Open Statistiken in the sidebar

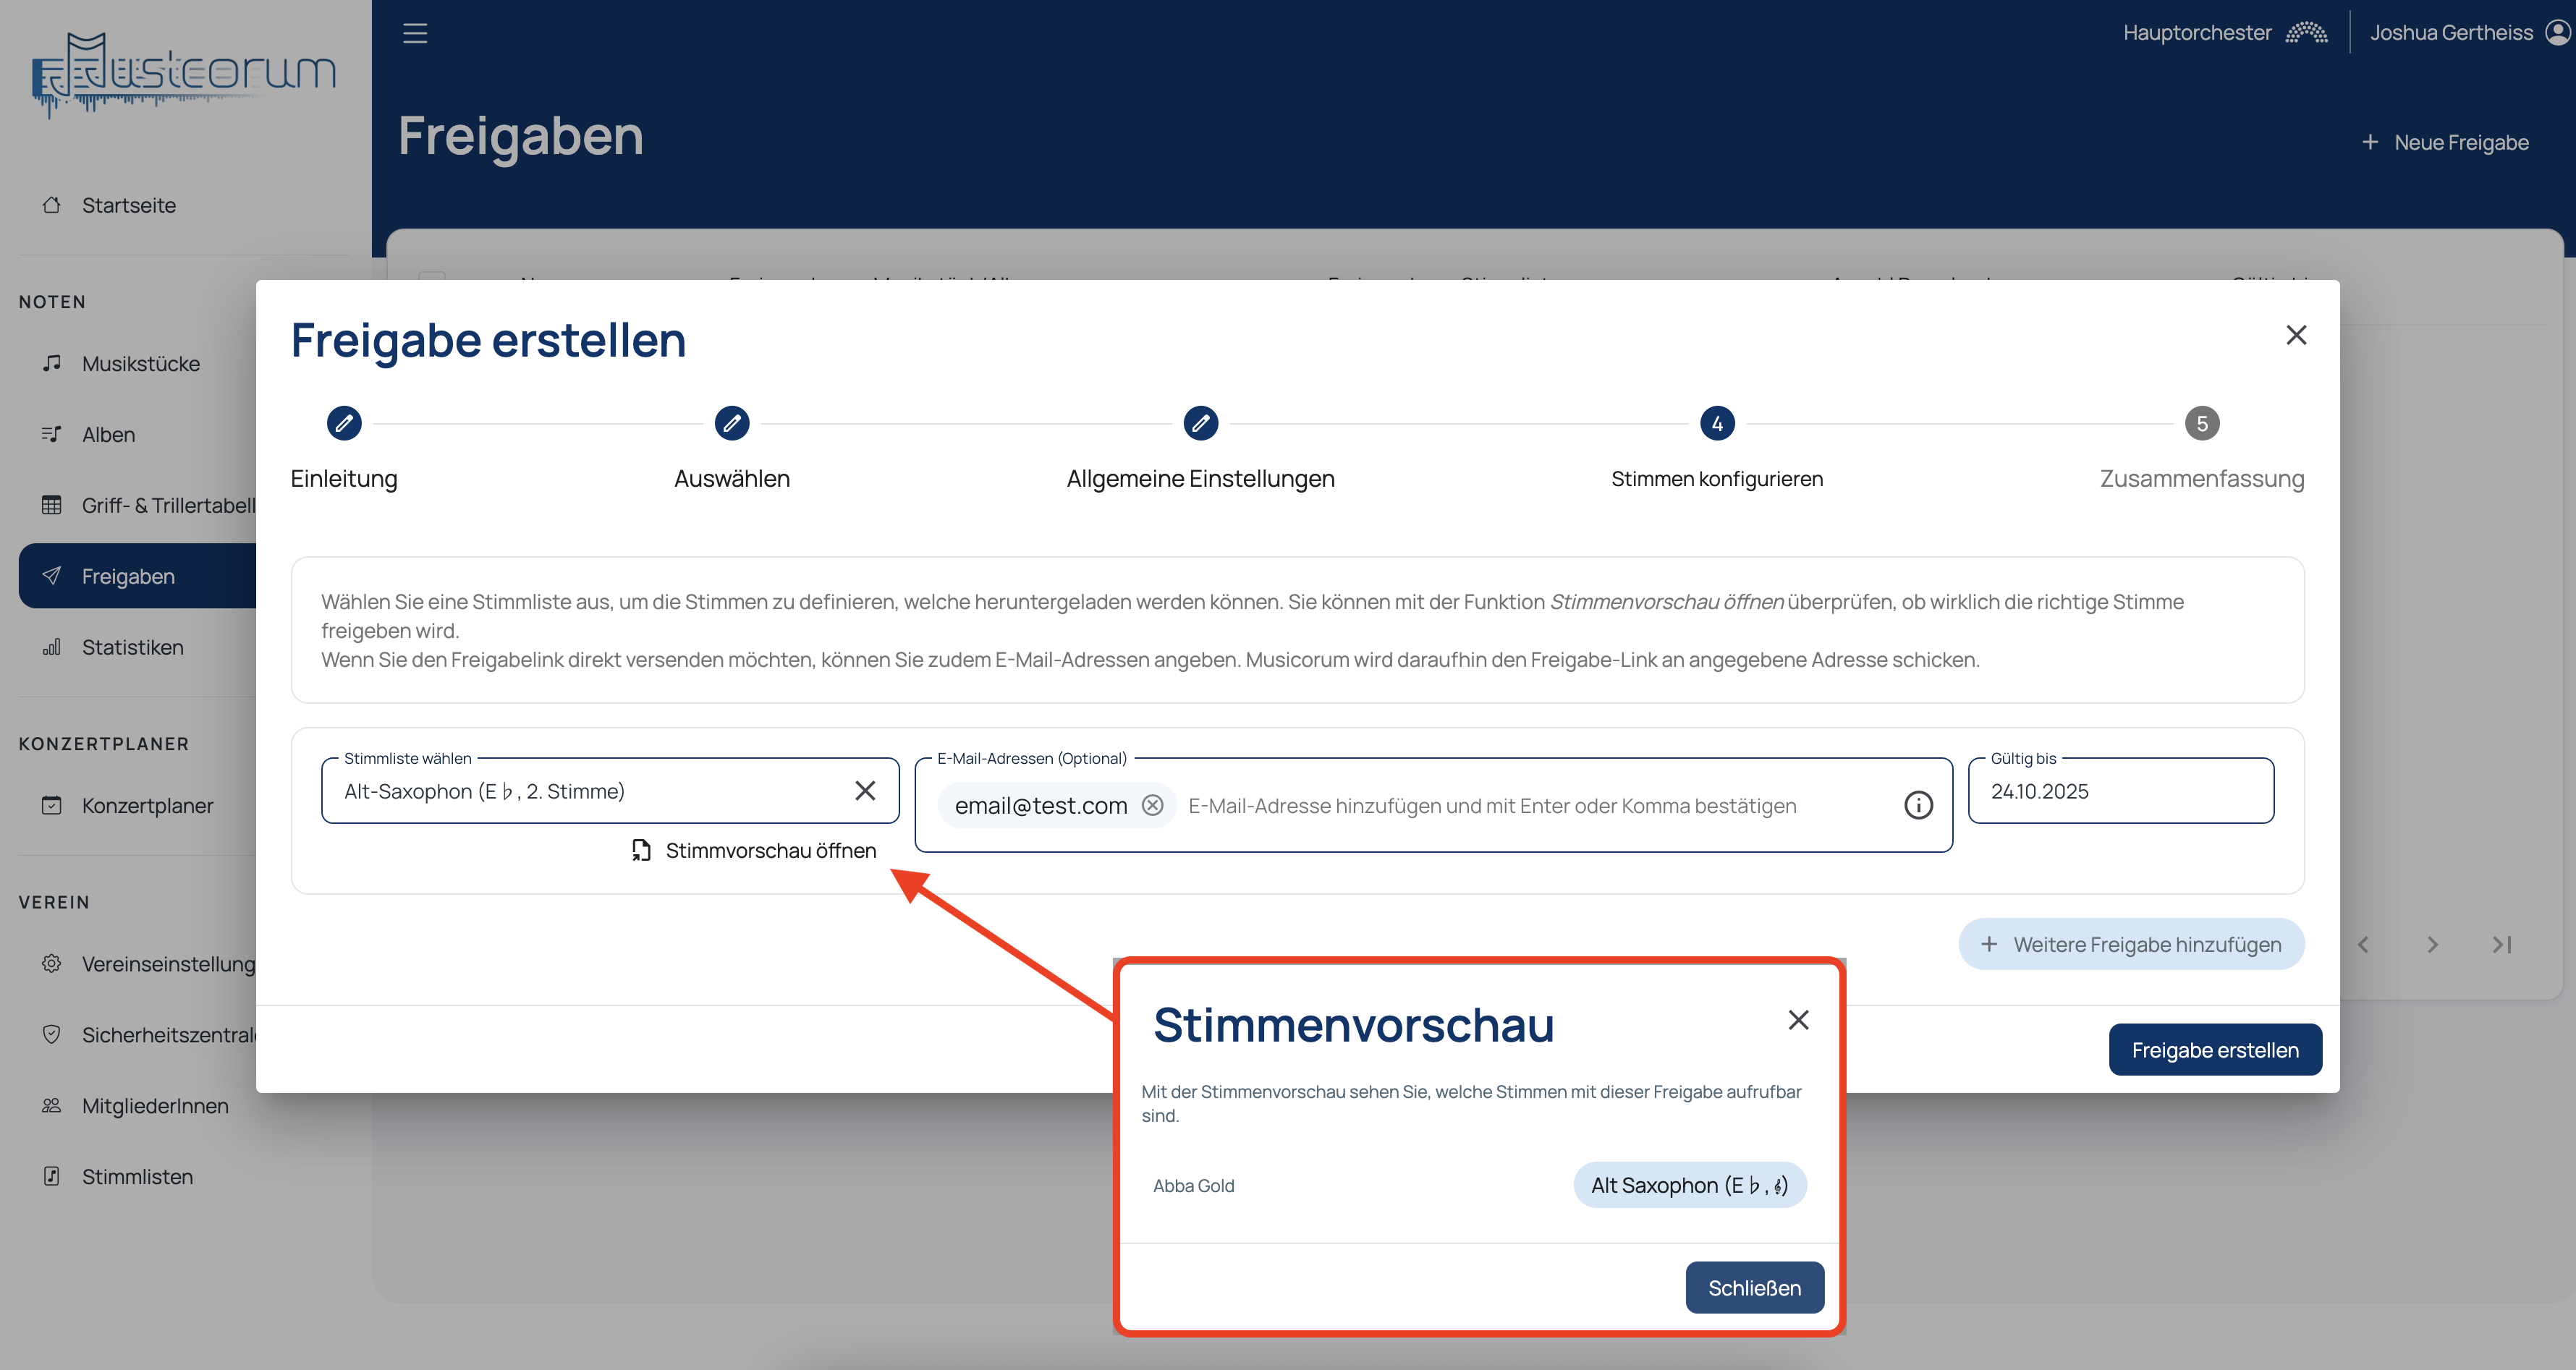tap(132, 647)
